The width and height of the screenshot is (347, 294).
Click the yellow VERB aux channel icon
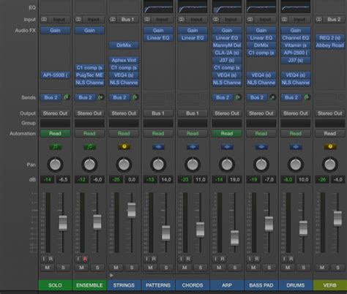click(330, 147)
